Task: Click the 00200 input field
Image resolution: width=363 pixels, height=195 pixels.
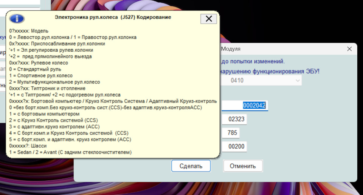Action: [x=234, y=146]
